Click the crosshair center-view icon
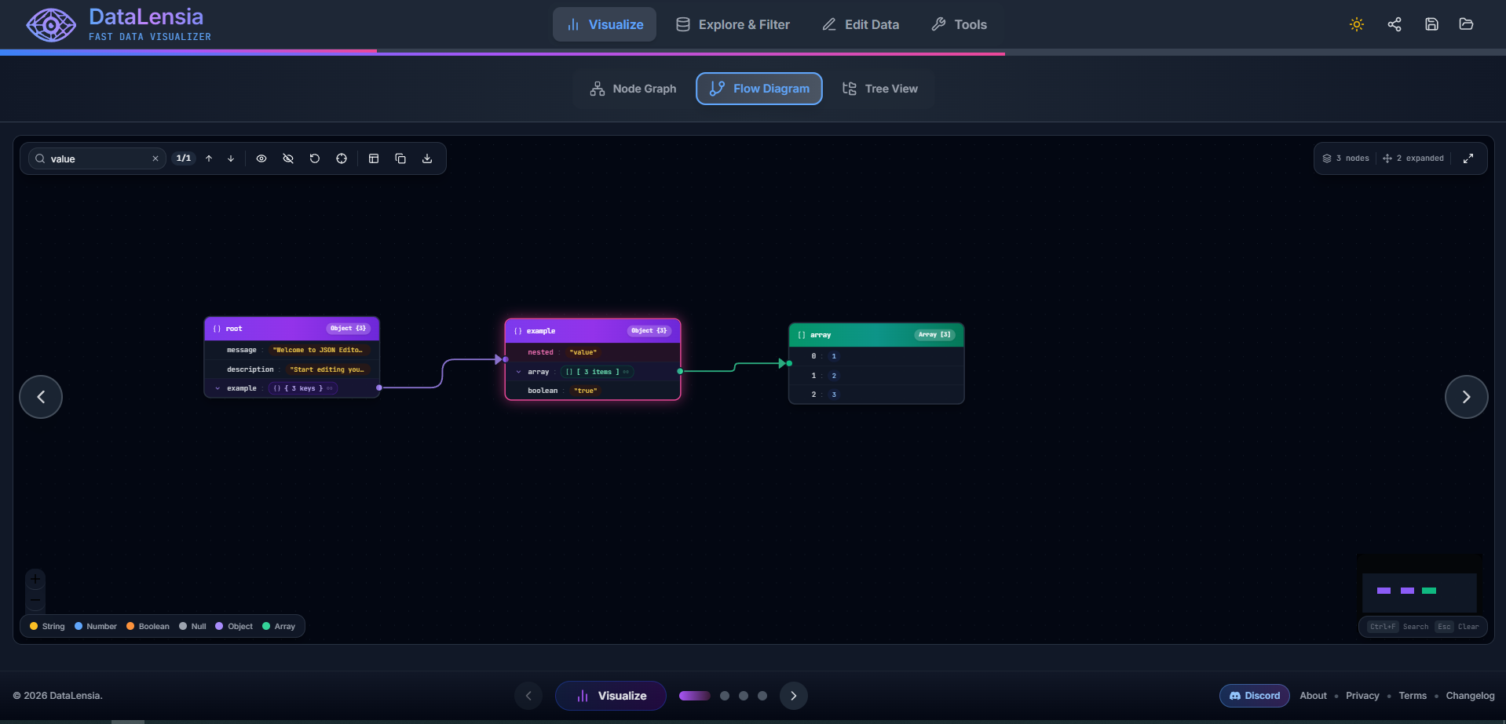This screenshot has height=724, width=1506. pos(342,158)
